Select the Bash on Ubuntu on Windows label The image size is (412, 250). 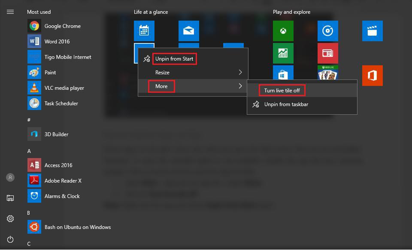tap(78, 227)
